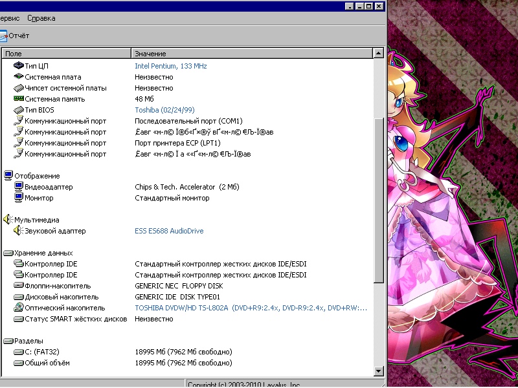Select the Мультимедиа speaker section icon
Screen dimensions: 518x388
click(x=8, y=219)
